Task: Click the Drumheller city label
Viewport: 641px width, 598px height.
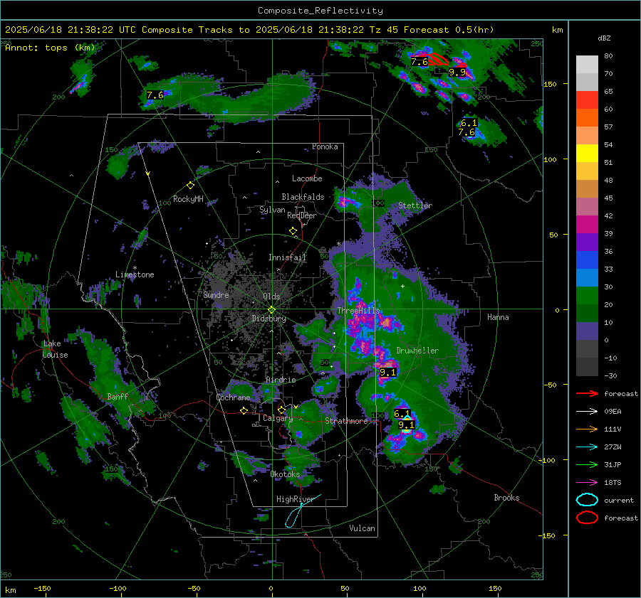Action: tap(417, 351)
